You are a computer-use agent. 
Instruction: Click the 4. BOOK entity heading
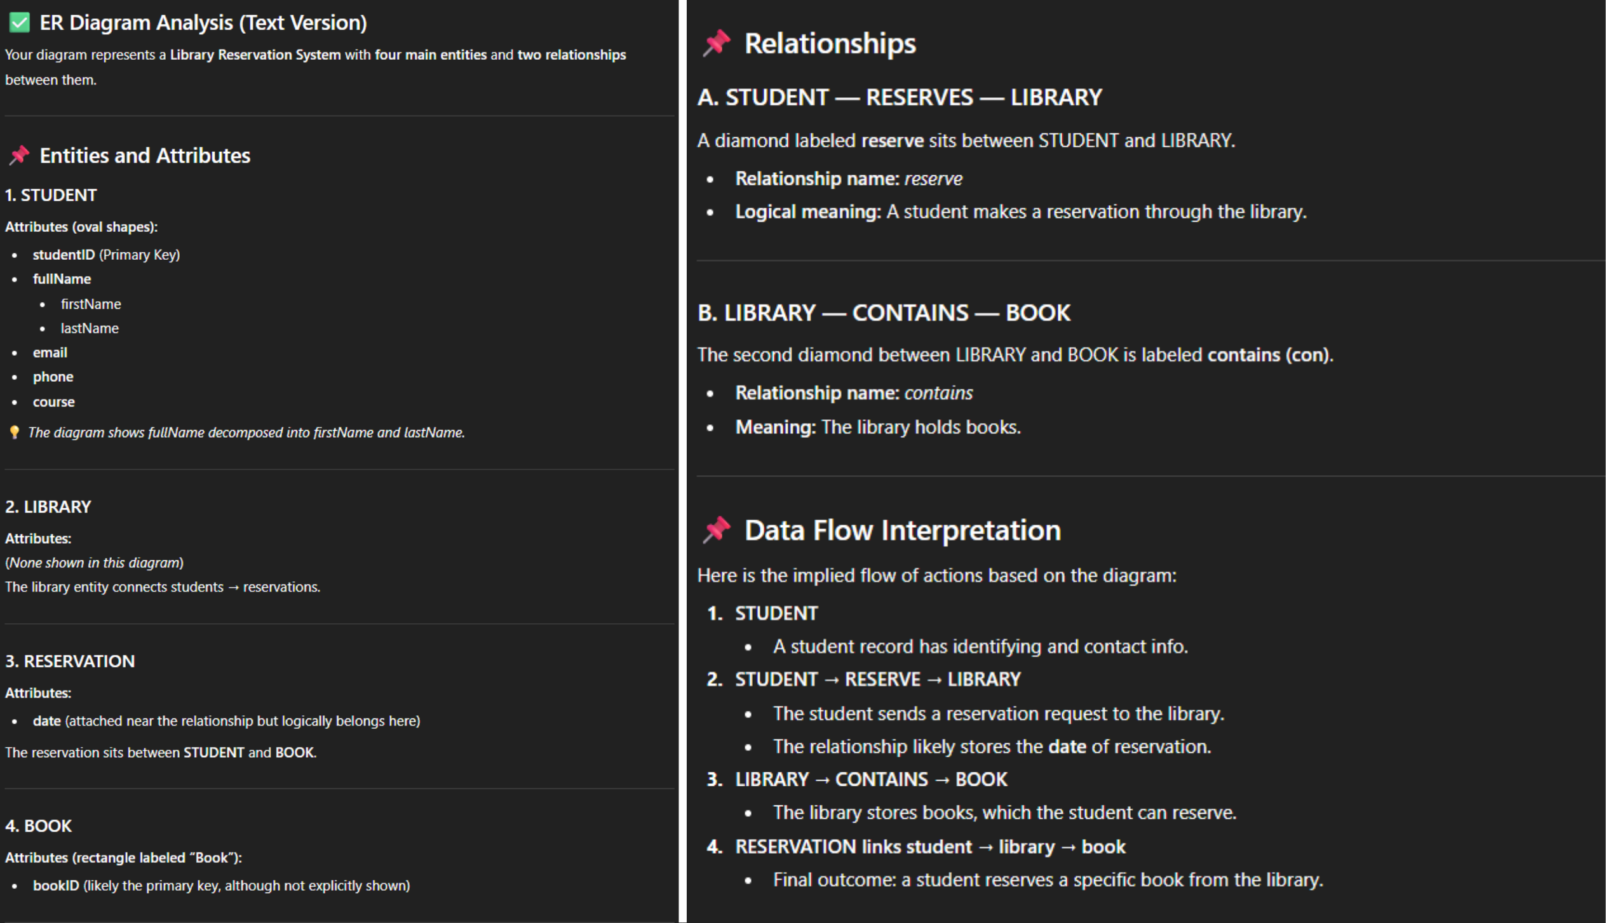(x=38, y=825)
